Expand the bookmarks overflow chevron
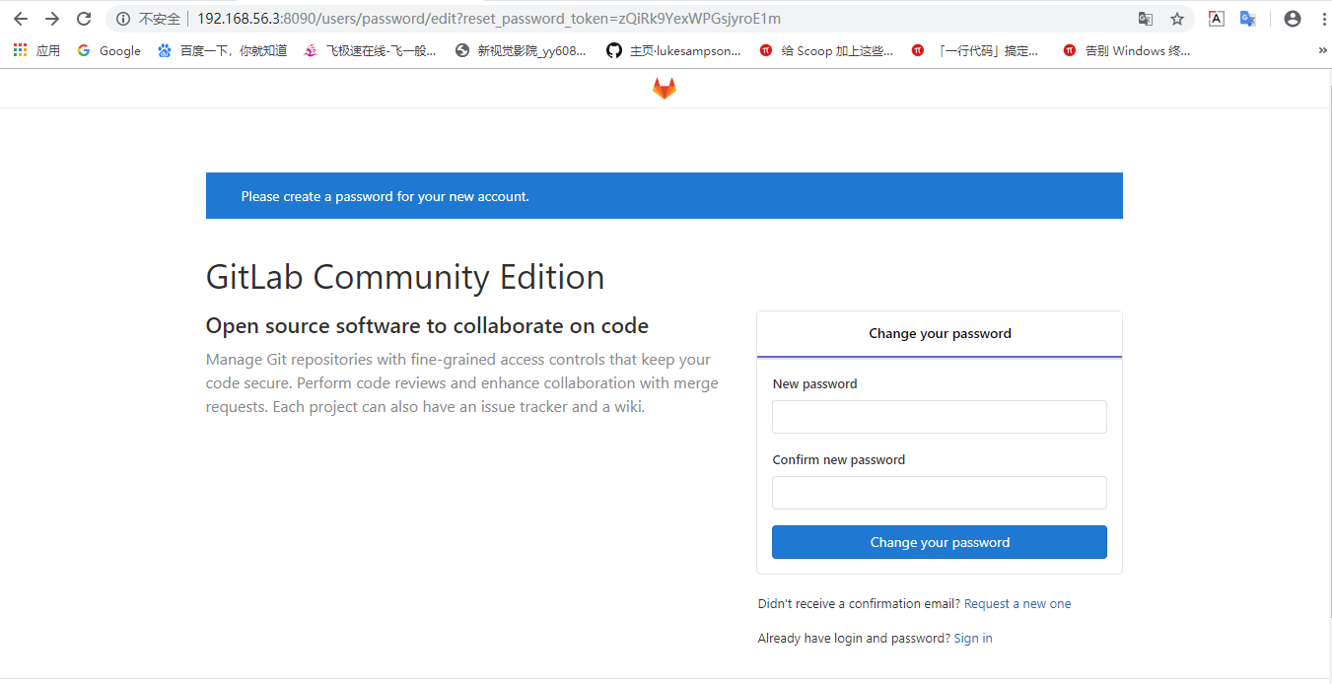 click(1322, 50)
